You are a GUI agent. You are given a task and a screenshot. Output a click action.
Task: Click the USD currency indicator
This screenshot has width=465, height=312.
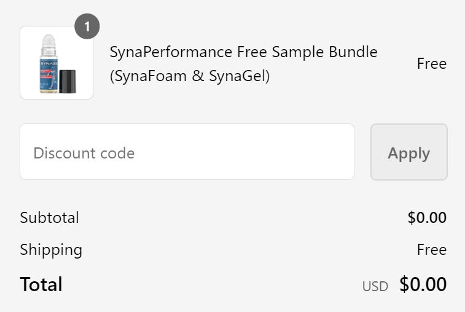(x=375, y=286)
